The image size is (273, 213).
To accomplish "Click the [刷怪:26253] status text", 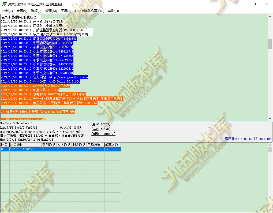I will [x=101, y=124].
